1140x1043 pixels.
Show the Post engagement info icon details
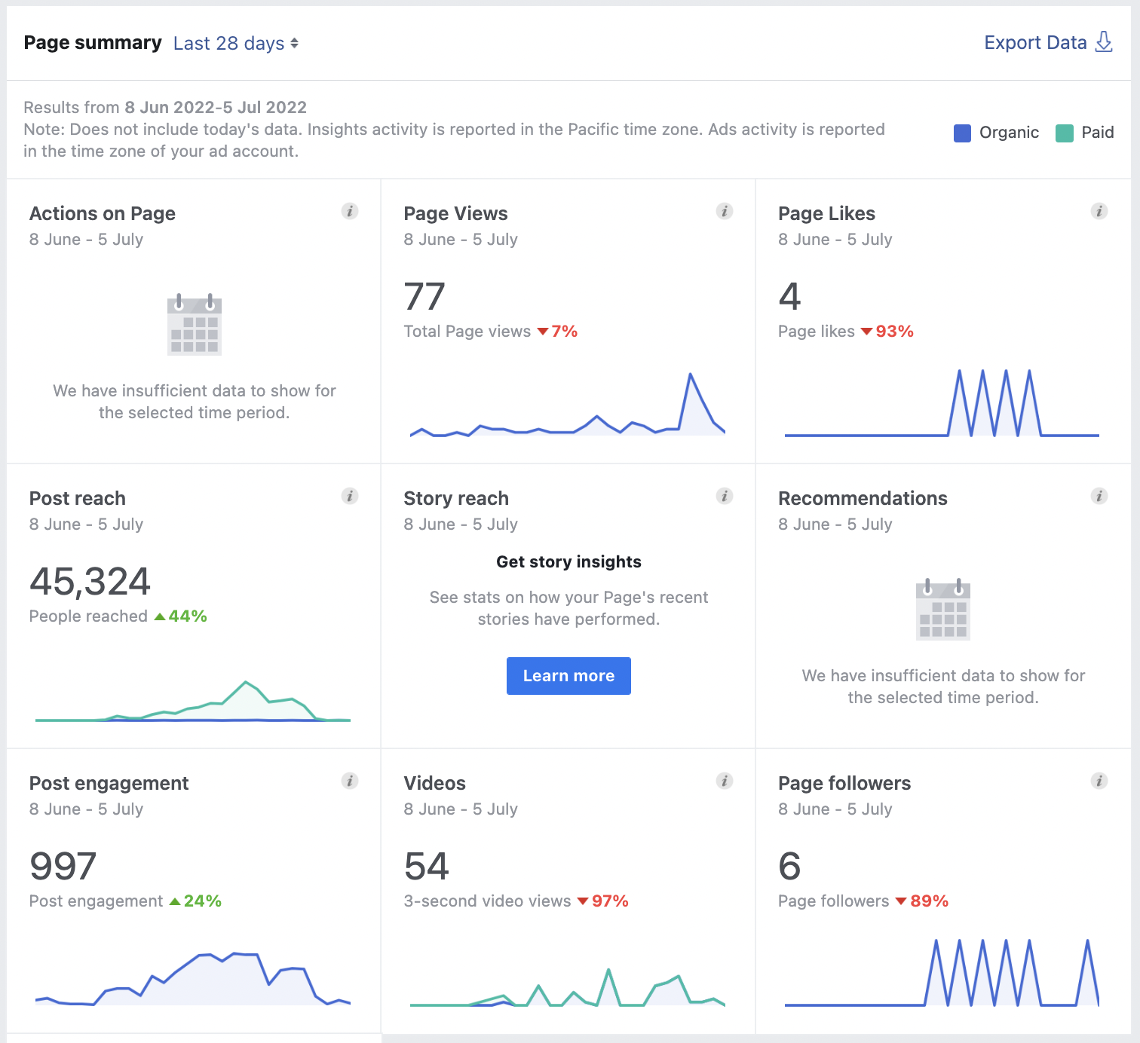point(350,781)
